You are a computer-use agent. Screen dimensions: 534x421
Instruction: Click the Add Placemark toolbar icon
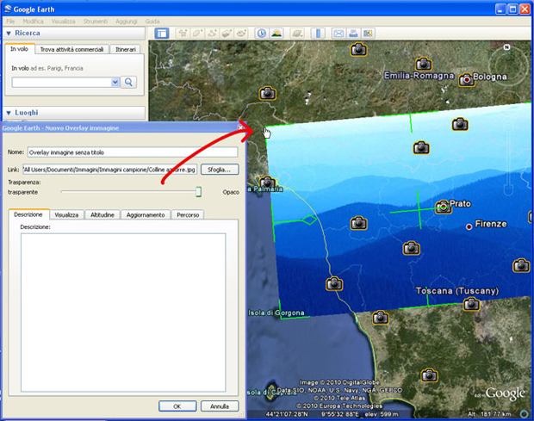(x=183, y=34)
